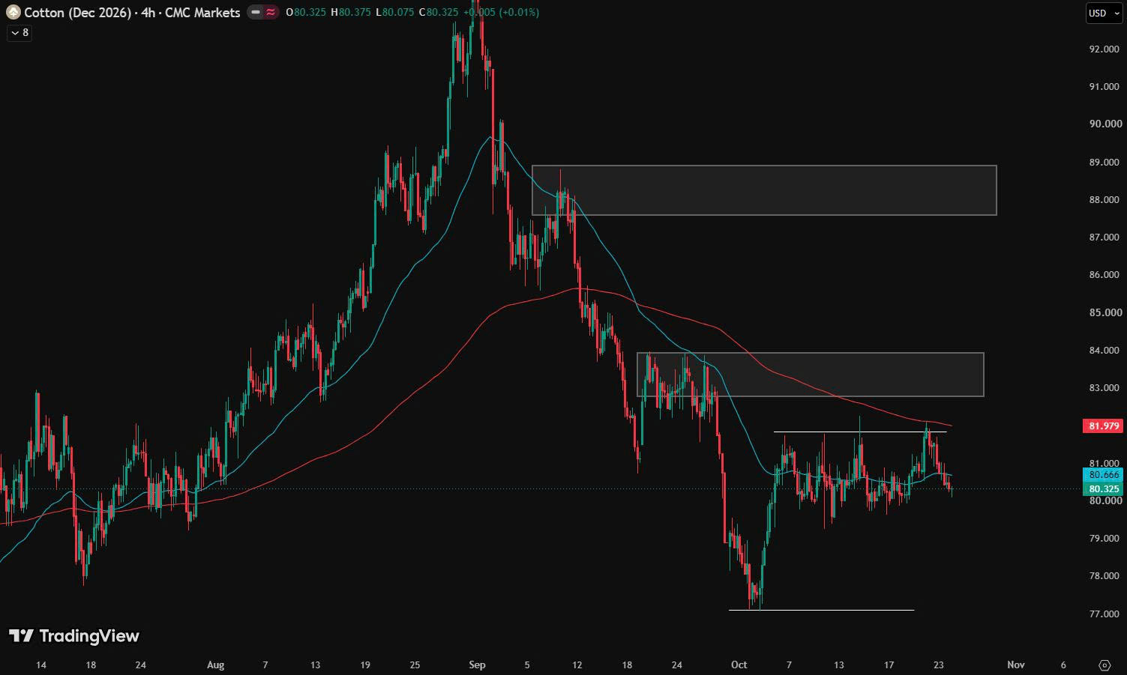Click the 90.000 price axis label
1127x675 pixels.
[1105, 124]
